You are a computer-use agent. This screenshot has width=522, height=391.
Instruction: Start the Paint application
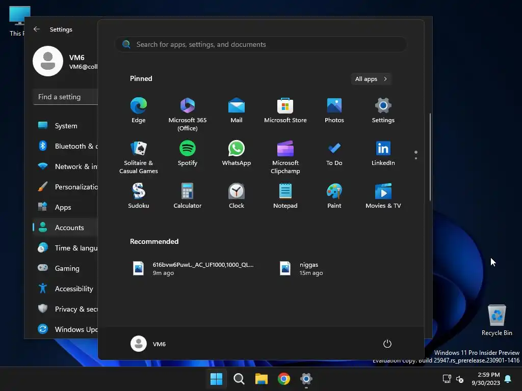334,196
